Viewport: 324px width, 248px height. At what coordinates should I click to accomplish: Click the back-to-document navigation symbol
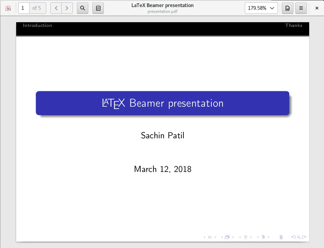pyautogui.click(x=281, y=237)
